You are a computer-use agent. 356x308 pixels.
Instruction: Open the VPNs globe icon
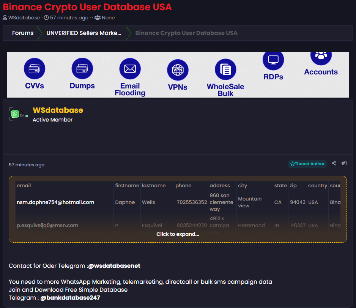tap(178, 70)
